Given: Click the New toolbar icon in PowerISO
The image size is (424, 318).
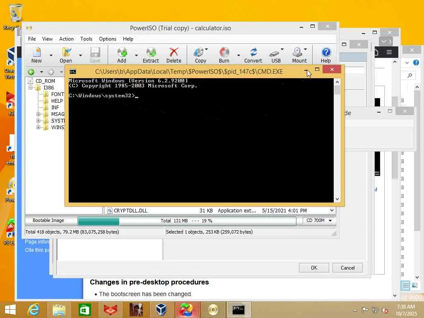Looking at the screenshot, I should click(36, 52).
